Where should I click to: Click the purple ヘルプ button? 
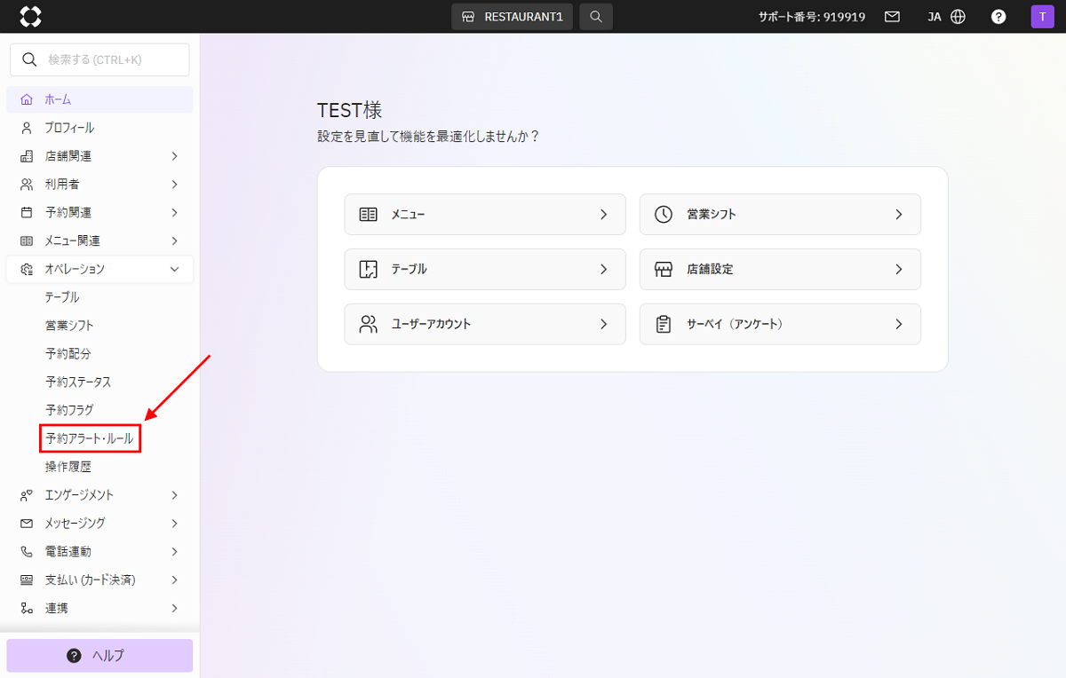coord(99,656)
